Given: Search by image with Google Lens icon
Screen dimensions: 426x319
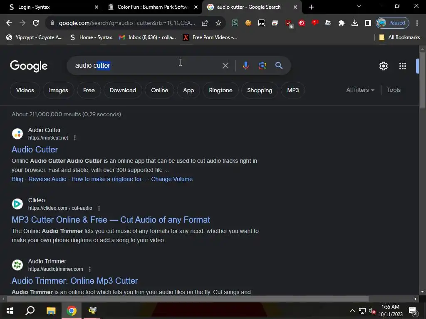Looking at the screenshot, I should click(262, 66).
